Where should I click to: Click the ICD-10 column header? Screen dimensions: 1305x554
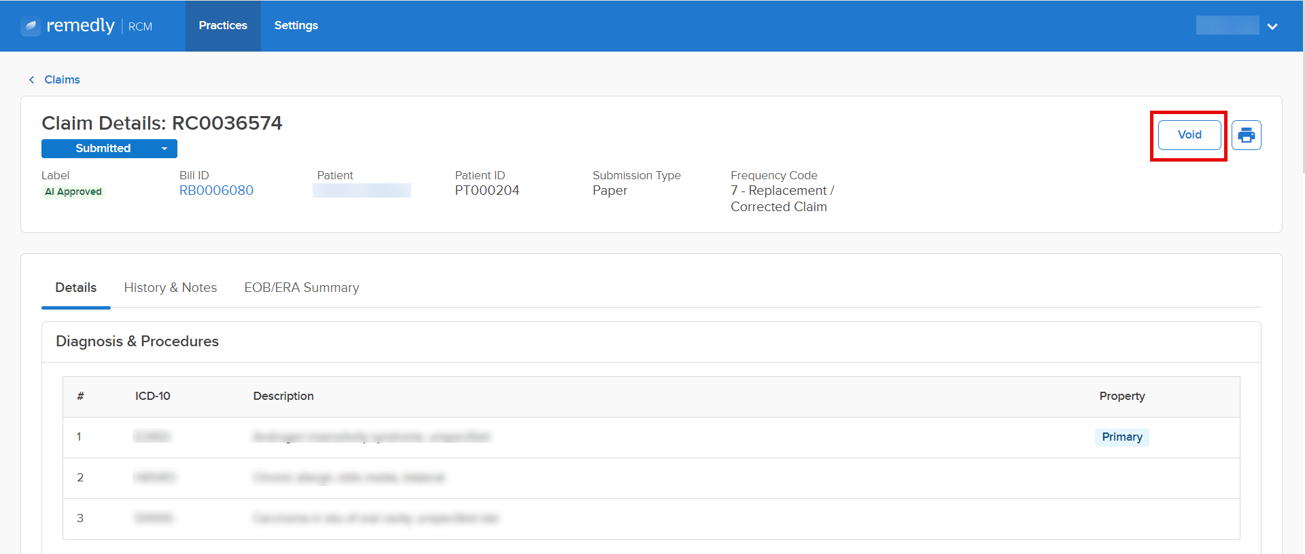[152, 396]
